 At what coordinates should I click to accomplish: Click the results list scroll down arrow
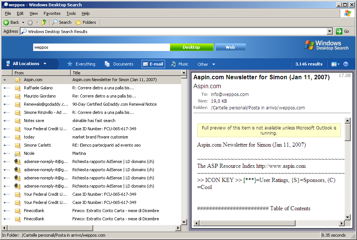click(x=184, y=222)
